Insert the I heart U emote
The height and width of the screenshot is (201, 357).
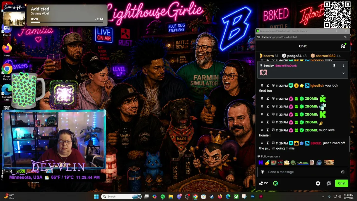pyautogui.click(x=274, y=162)
